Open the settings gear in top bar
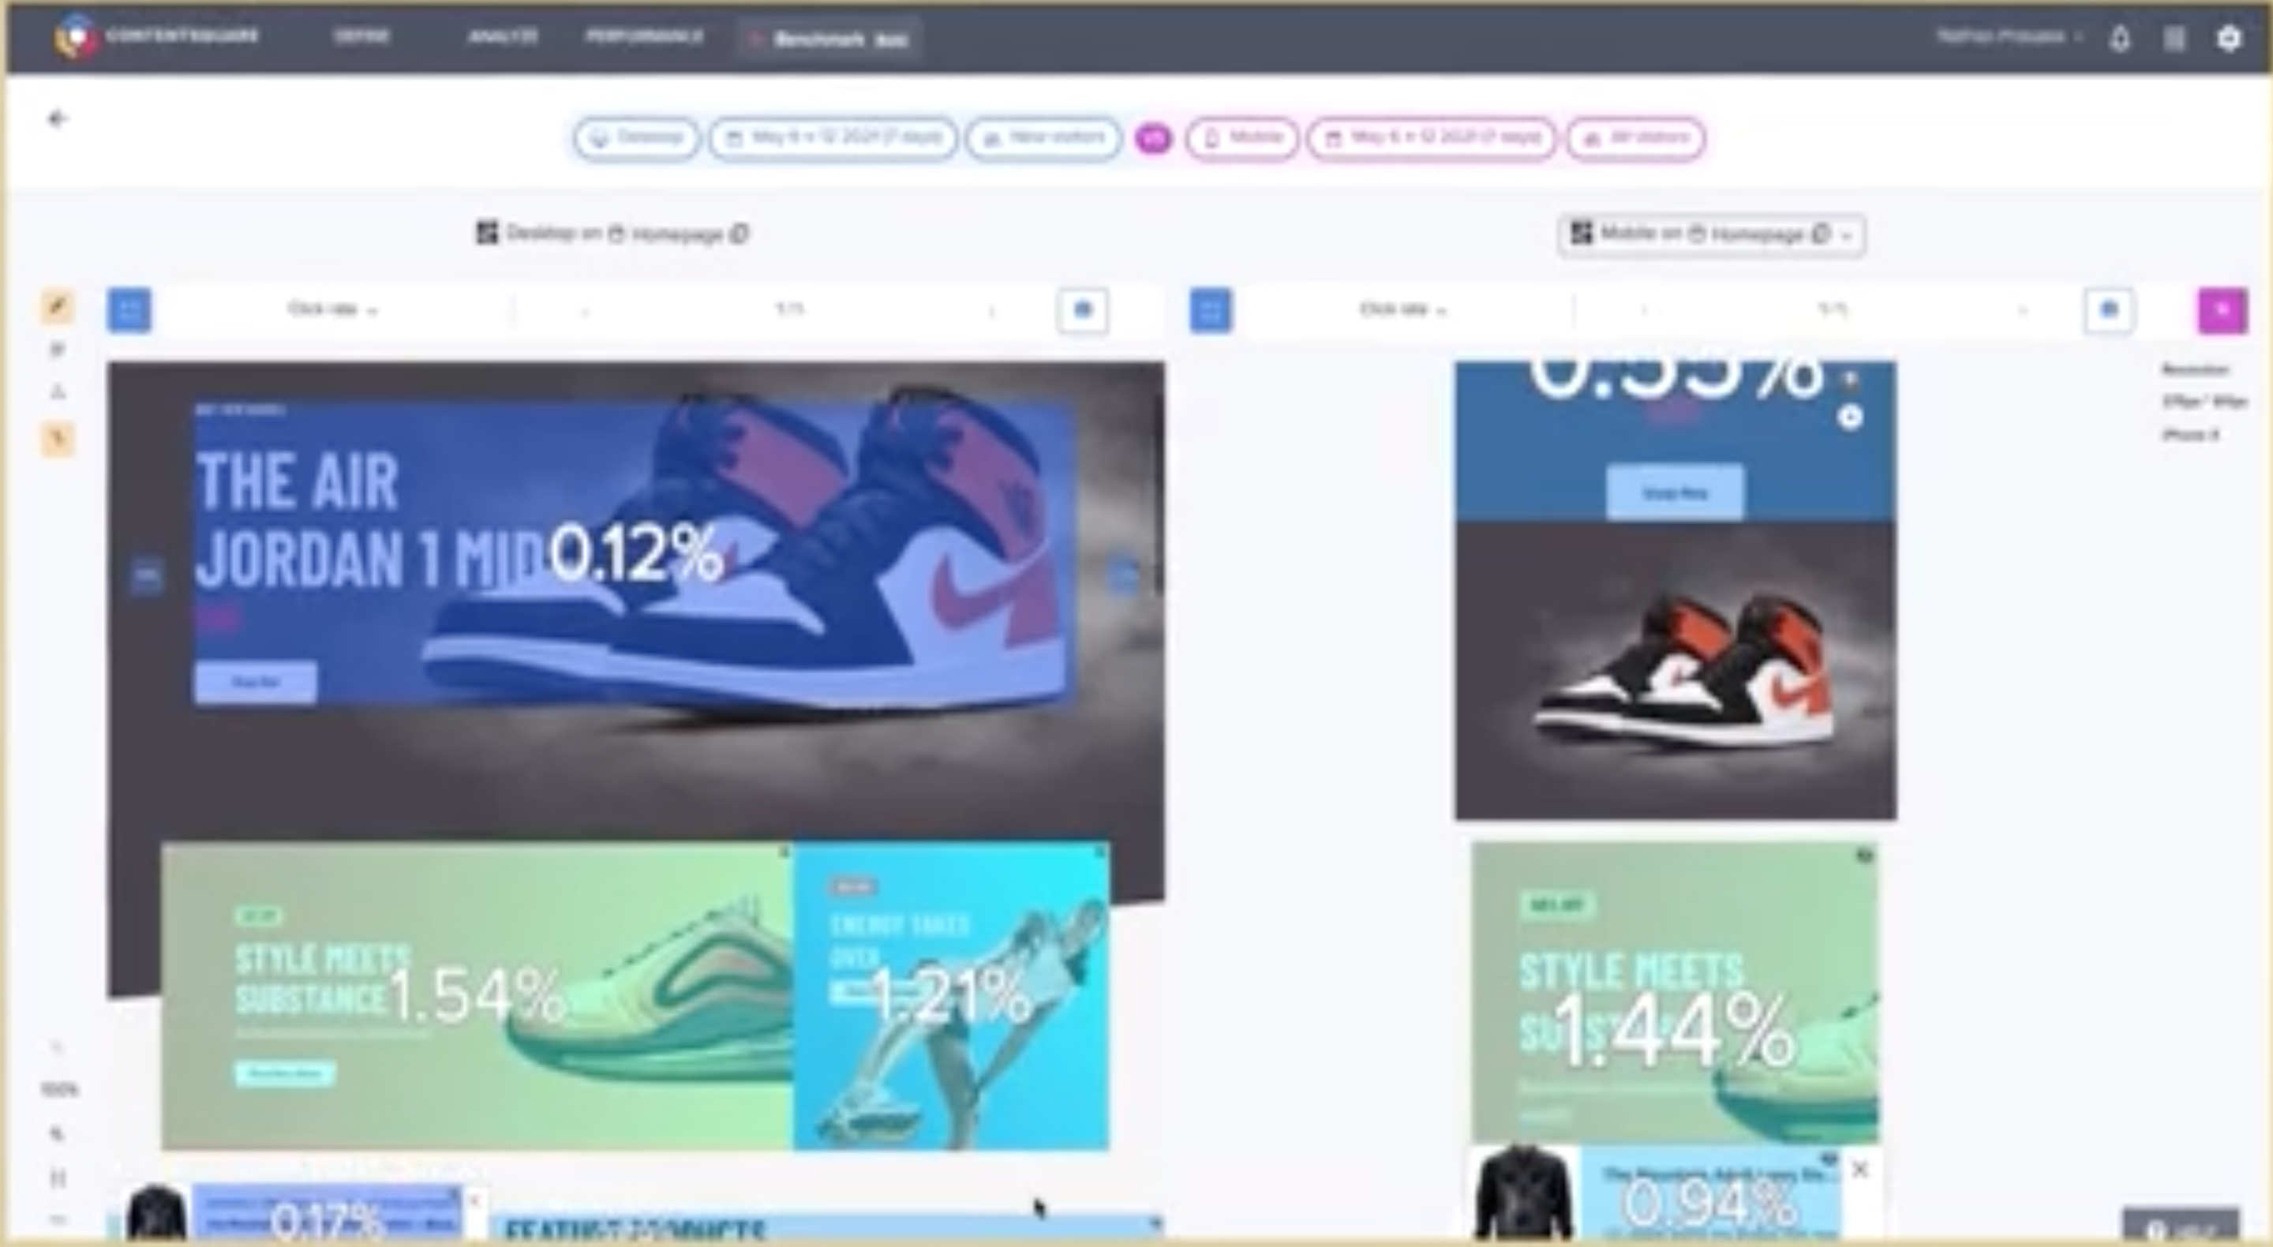 (x=2229, y=39)
